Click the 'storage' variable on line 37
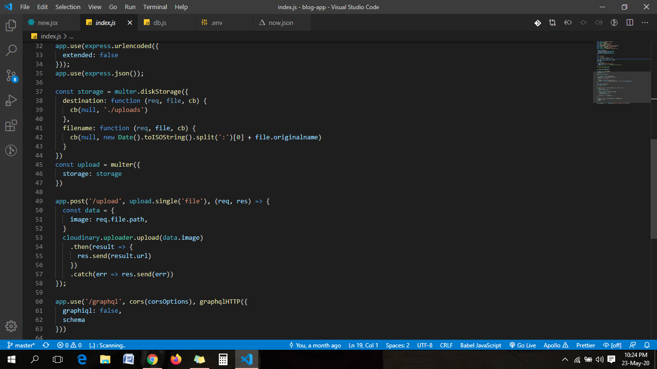The image size is (657, 369). click(x=90, y=92)
